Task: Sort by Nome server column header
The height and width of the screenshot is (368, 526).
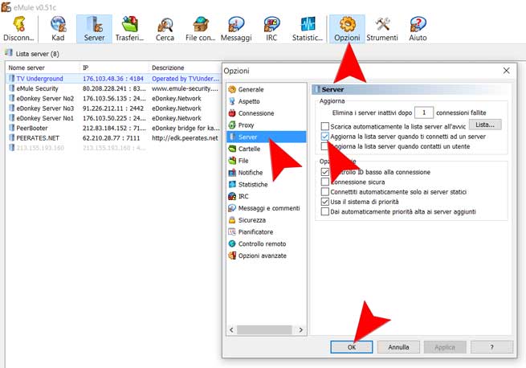Action: pos(43,67)
